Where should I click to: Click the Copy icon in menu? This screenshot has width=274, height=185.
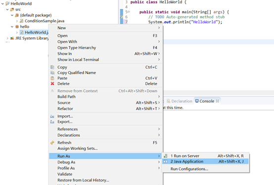coord(52,67)
